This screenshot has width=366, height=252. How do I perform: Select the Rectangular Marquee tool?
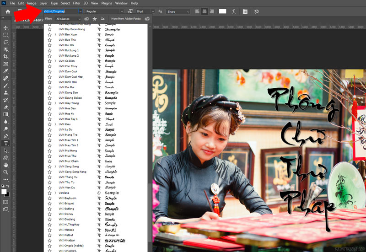[5, 35]
